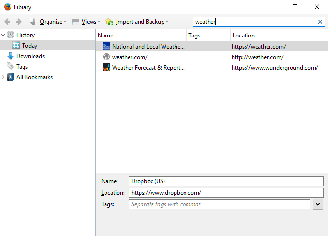This screenshot has width=328, height=236.
Task: Maximize the Library window
Action: pos(295,7)
